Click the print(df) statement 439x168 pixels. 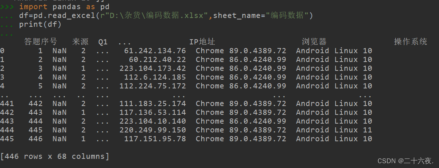(x=40, y=25)
